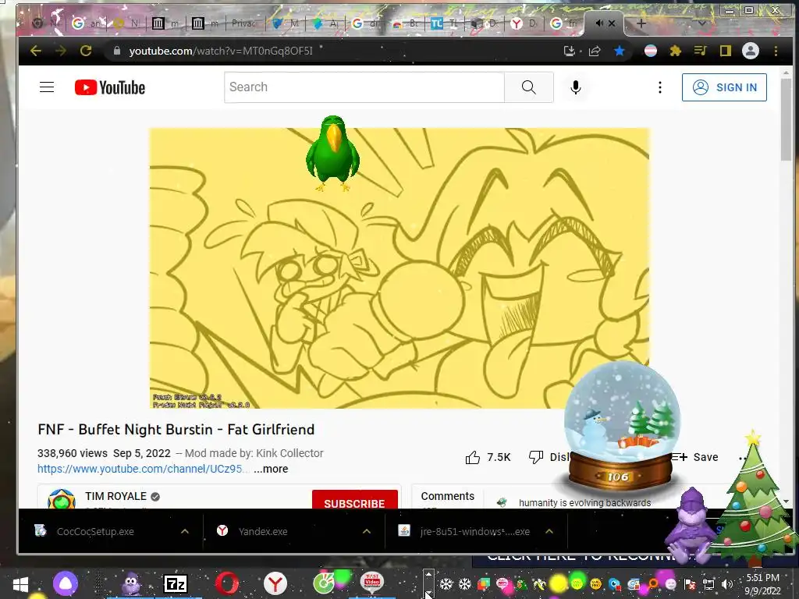
Task: Click the striped circle extension icon
Action: (x=651, y=51)
